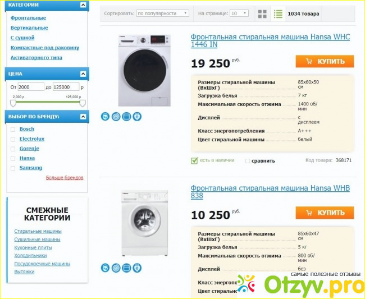Image resolution: width=365 pixels, height=299 pixels.
Task: Switch to grid view icon
Action: tap(262, 14)
